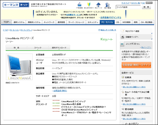Click 詳しくはこちら link under Keyノートの比べてみよう機能
158x125 pixels.
pyautogui.click(x=134, y=104)
